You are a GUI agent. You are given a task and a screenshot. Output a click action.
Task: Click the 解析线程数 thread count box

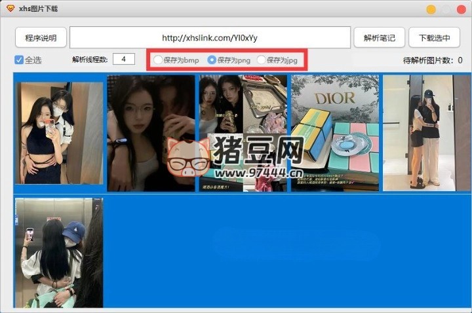123,60
